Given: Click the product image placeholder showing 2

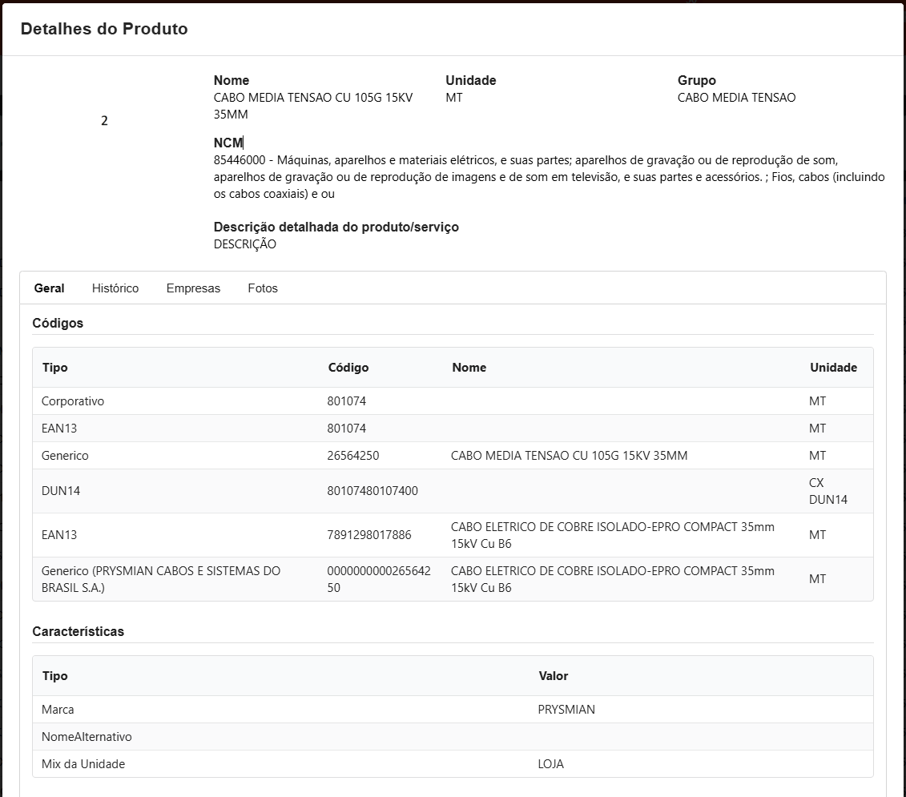Looking at the screenshot, I should coord(104,121).
